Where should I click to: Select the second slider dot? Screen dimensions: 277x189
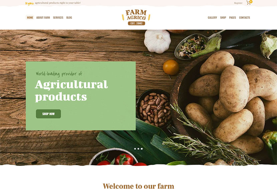[138, 149]
